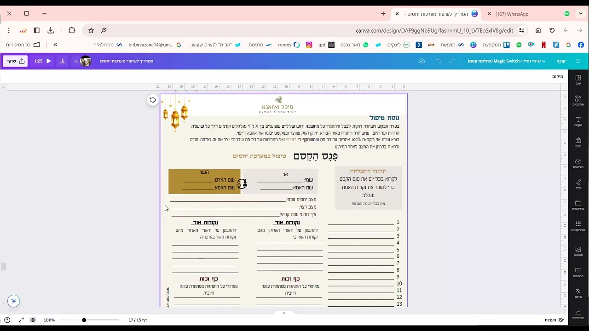Open the Apps (אפליקציות) panel
Image resolution: width=589 pixels, height=331 pixels.
point(578,226)
